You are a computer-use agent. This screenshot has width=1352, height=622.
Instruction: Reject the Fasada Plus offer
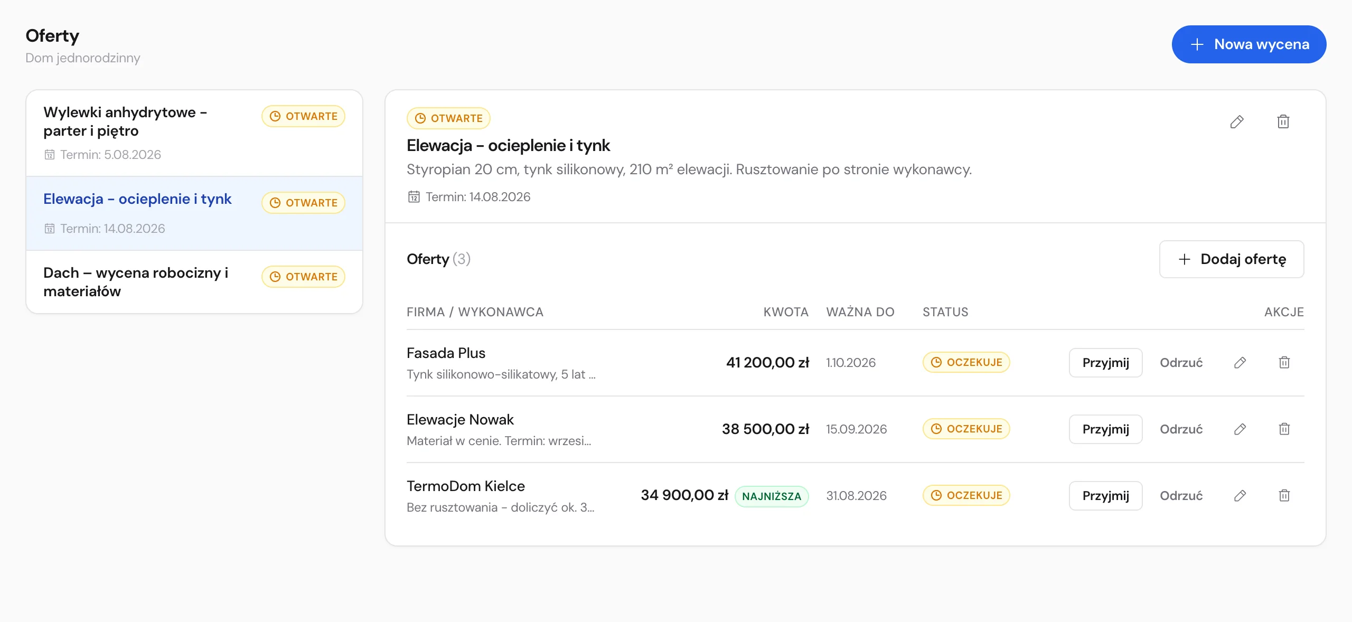click(1181, 363)
